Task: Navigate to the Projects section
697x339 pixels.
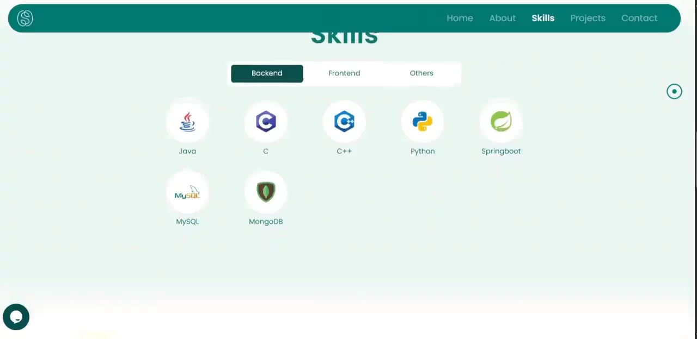Action: tap(588, 18)
